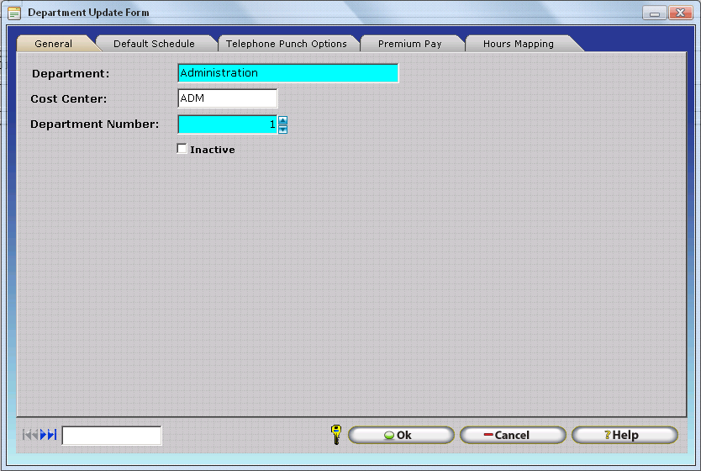Screen dimensions: 701x471
Task: Select the Premium Pay tab
Action: point(409,44)
